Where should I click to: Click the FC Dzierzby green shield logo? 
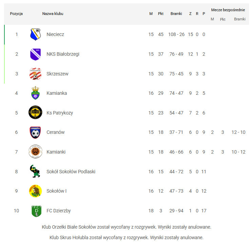pos(37,211)
